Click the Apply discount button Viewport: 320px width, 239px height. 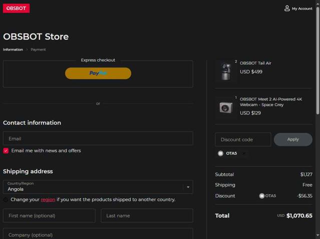coord(293,139)
